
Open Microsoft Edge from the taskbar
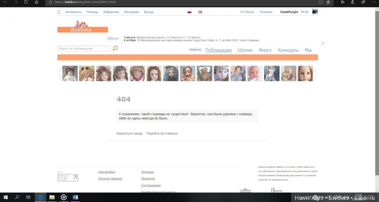40,197
